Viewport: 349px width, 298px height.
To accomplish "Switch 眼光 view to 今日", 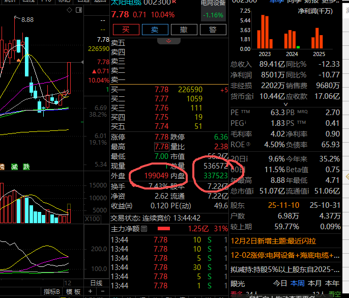I will click(x=280, y=283).
